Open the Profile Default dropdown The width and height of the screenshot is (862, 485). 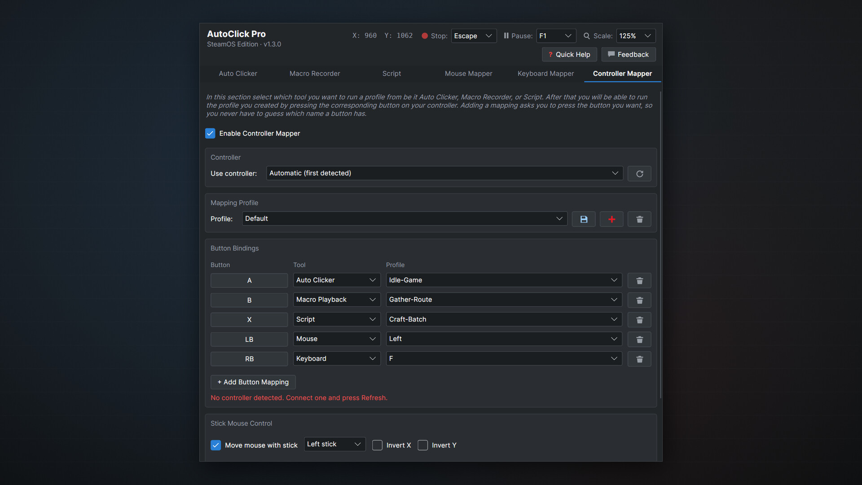(405, 219)
